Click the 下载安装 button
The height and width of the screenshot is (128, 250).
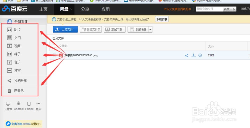[162, 19]
